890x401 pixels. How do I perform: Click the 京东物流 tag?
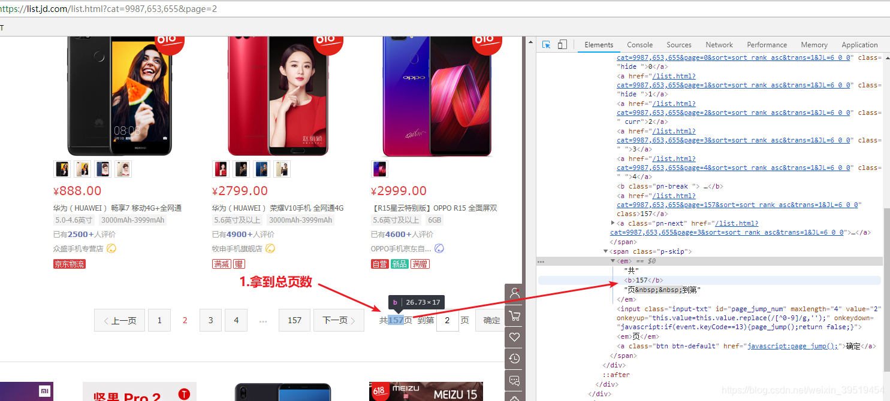point(70,264)
